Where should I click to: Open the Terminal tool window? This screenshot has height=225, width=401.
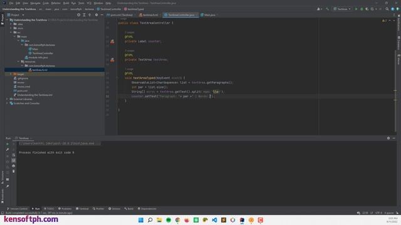82,209
